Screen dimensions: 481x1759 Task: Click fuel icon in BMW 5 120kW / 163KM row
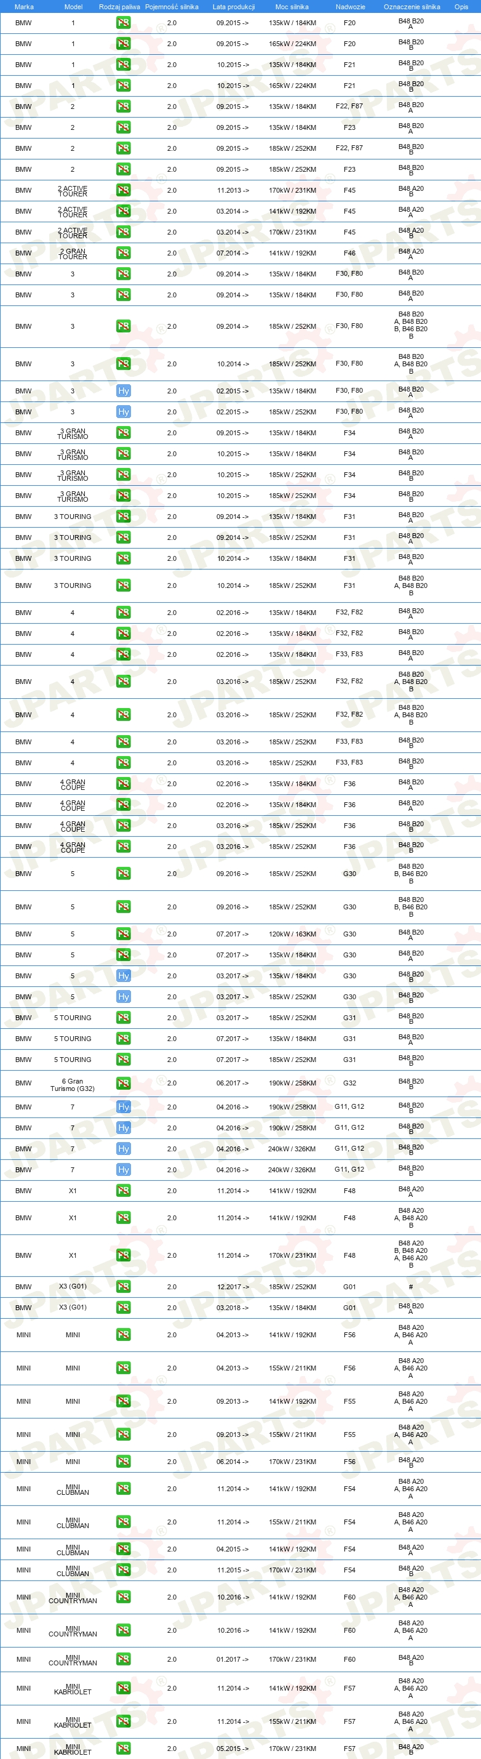(x=124, y=934)
